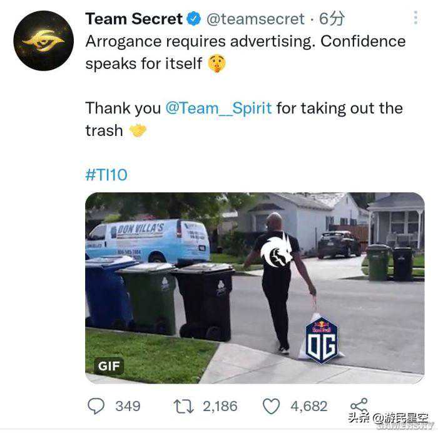Image resolution: width=438 pixels, height=433 pixels.
Task: Click the handshake emoji after trash
Action: [138, 130]
